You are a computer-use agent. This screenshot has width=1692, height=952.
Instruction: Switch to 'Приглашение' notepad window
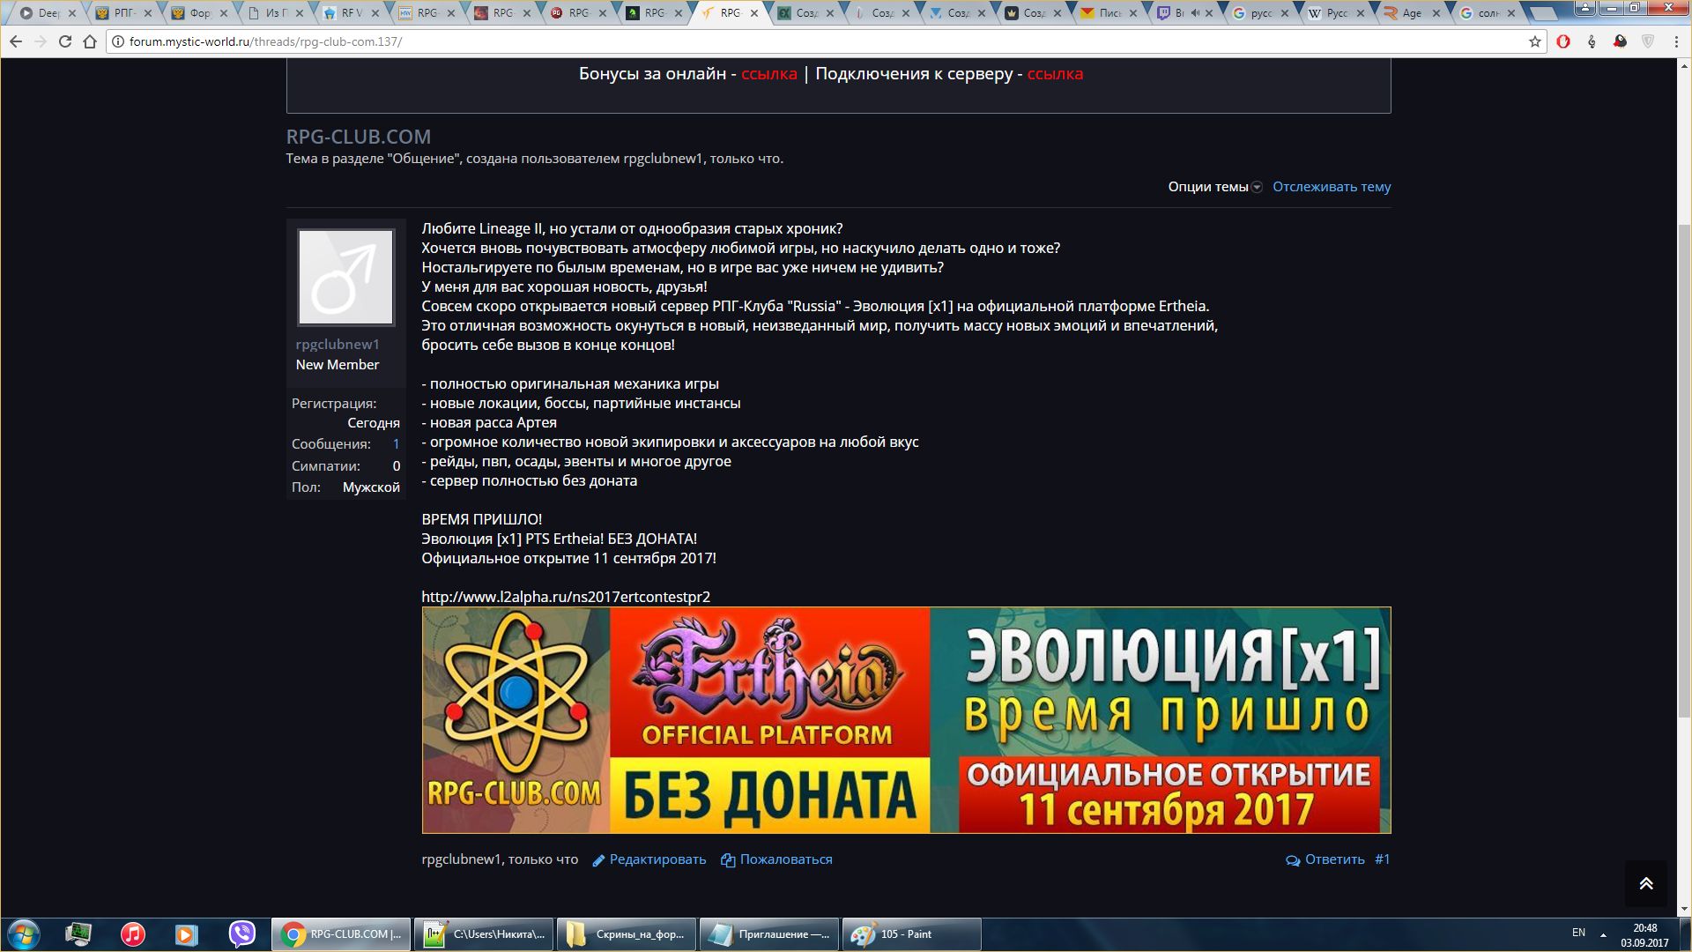pyautogui.click(x=769, y=934)
